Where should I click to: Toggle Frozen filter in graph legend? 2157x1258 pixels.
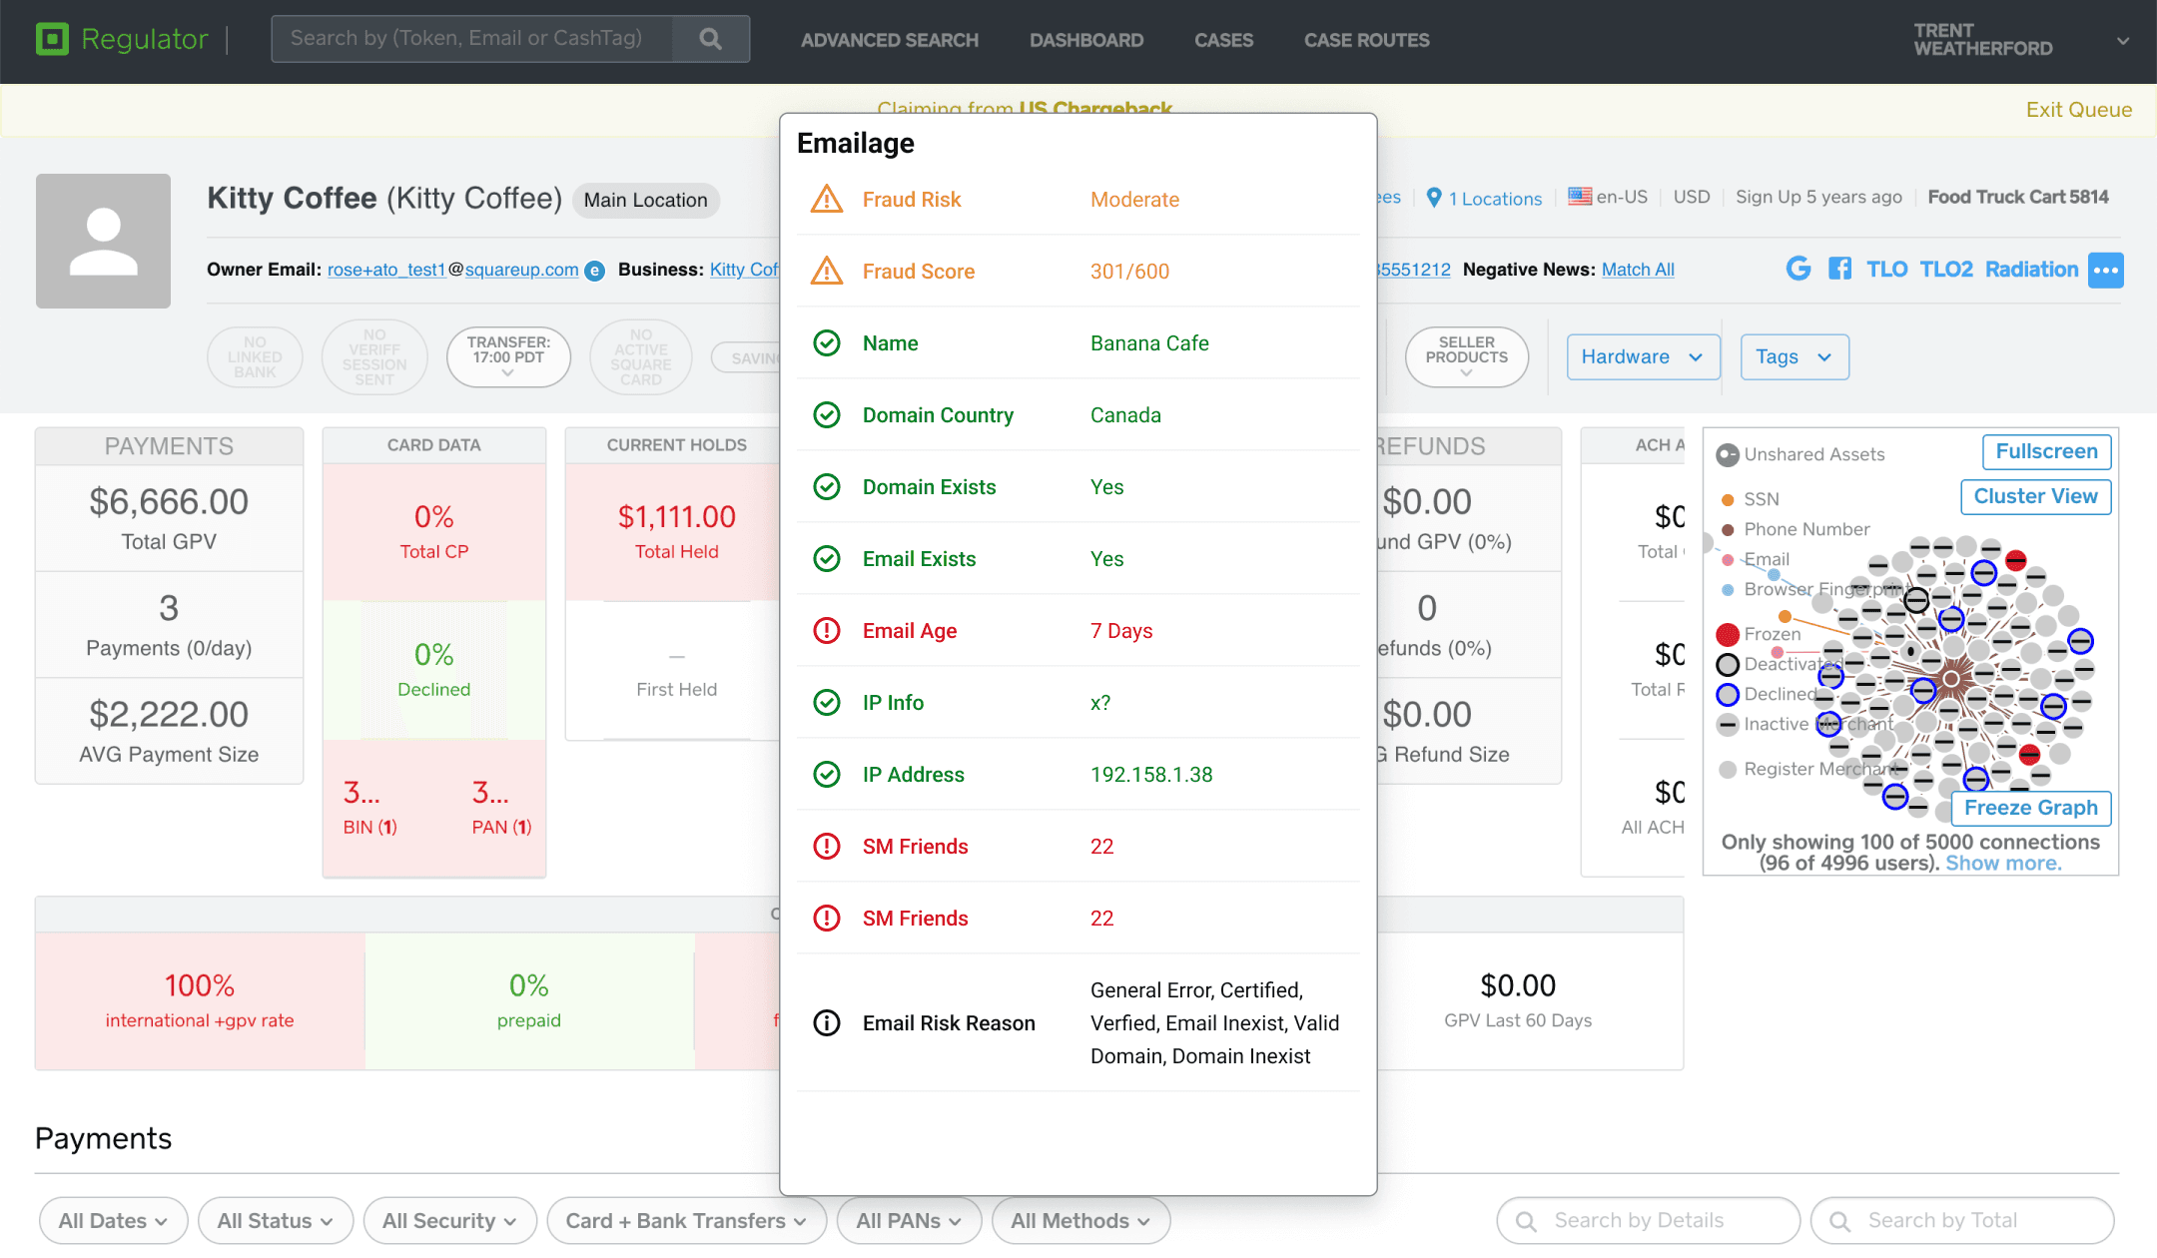point(1728,634)
